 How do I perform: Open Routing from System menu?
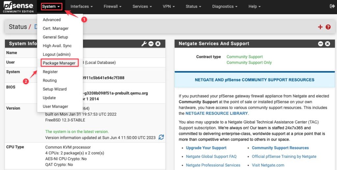[x=50, y=80]
